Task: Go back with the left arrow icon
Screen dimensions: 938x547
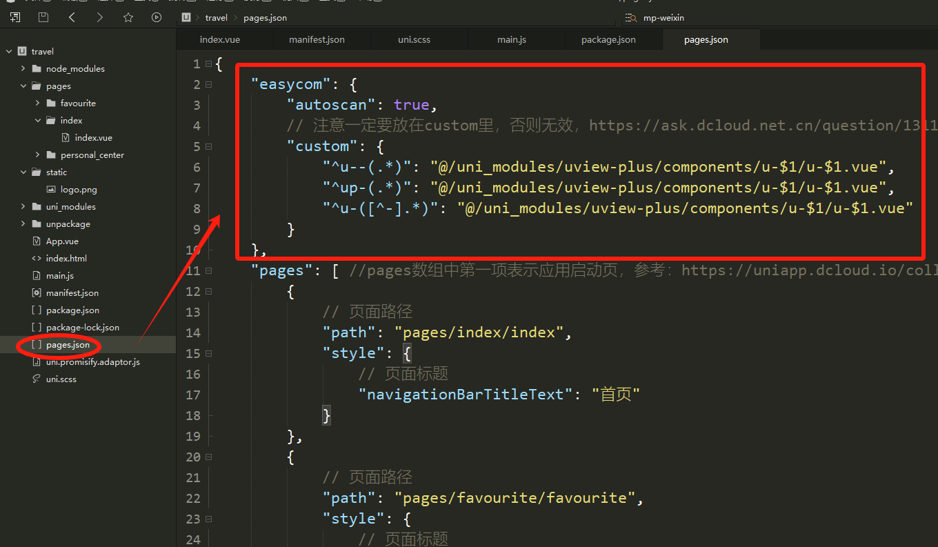Action: click(72, 17)
